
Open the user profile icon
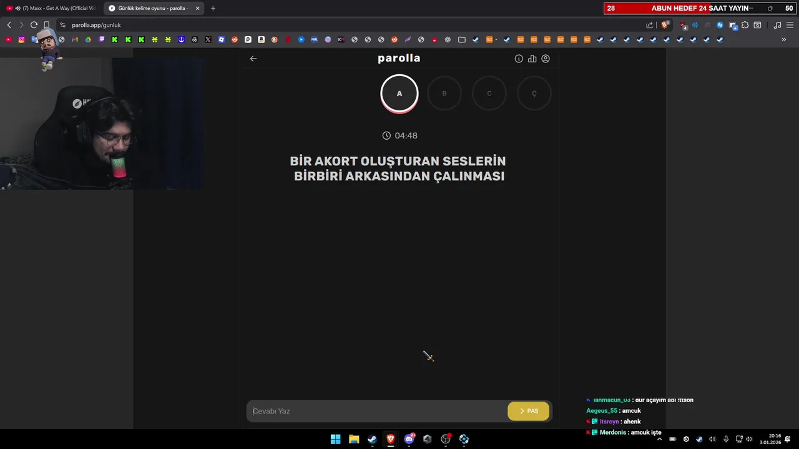pos(546,59)
